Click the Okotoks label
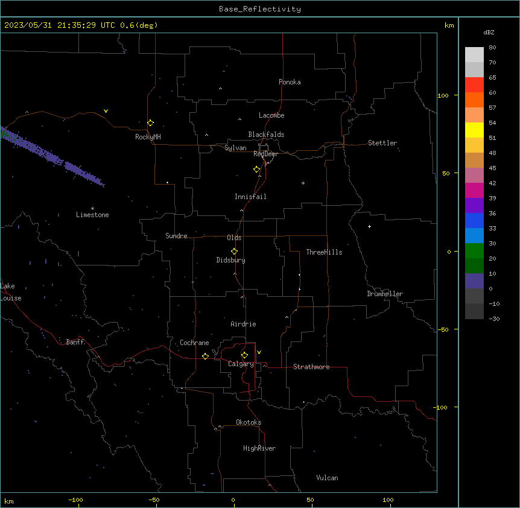The height and width of the screenshot is (508, 520). tap(249, 422)
